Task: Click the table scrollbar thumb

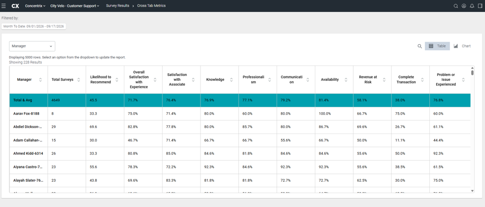Action: coord(472,72)
